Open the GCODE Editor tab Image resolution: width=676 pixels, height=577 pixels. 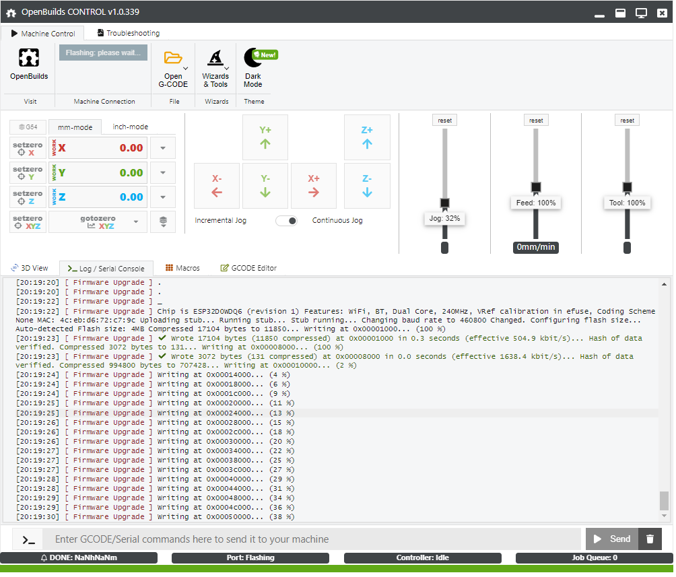coord(248,268)
